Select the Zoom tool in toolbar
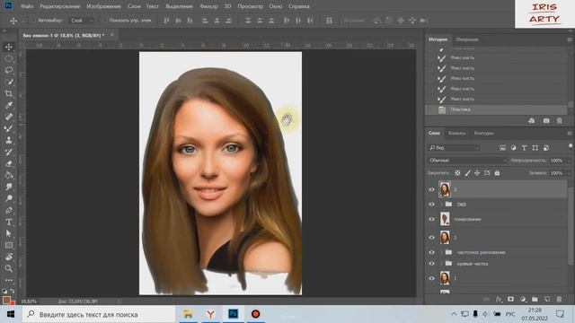 coord(9,268)
